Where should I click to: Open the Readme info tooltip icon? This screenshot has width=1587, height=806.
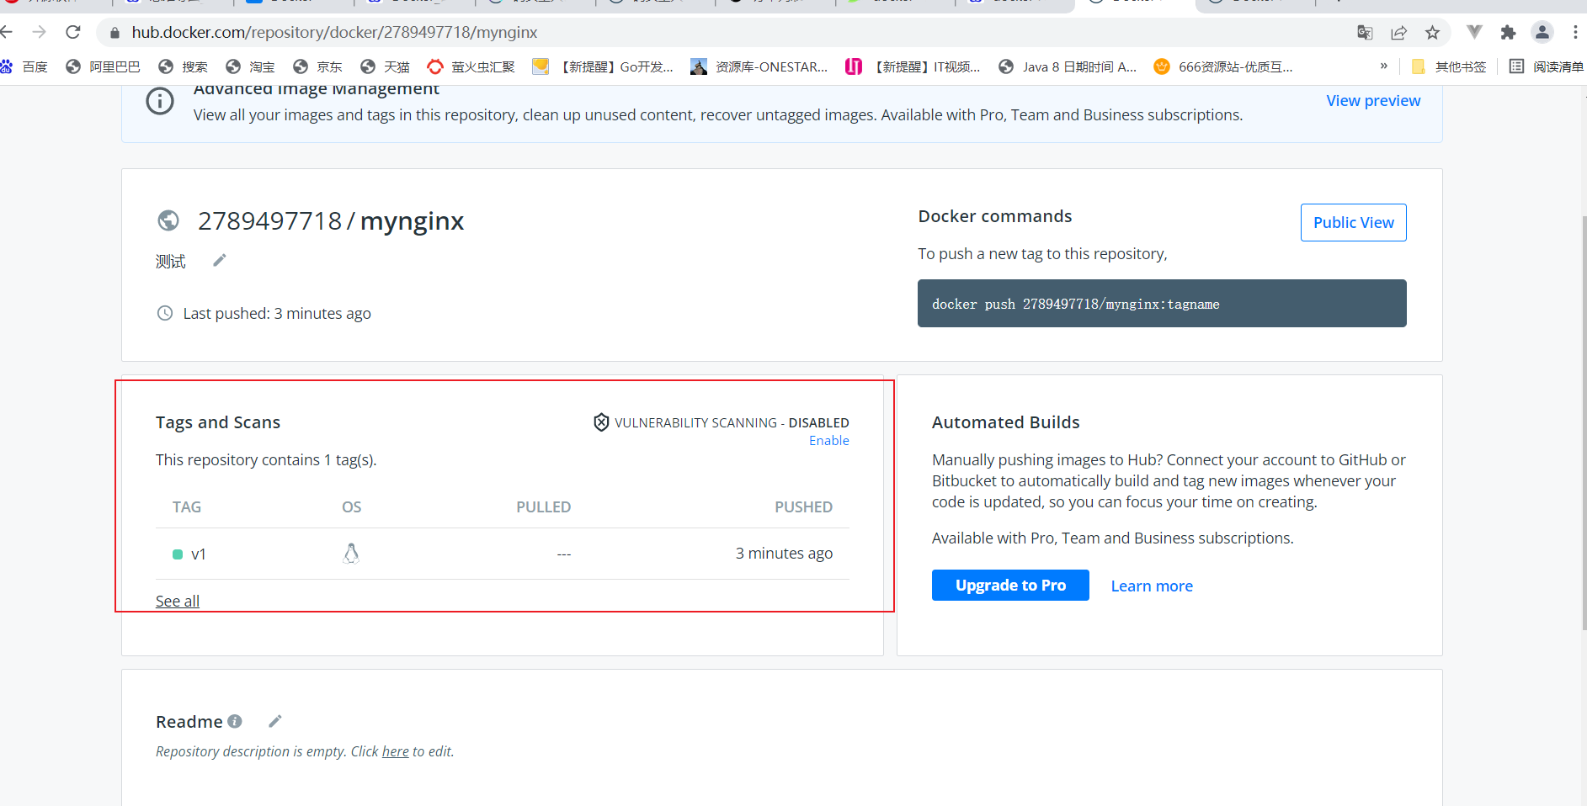click(235, 721)
